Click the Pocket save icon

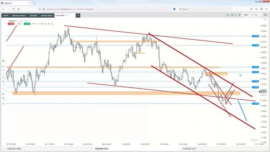[x=251, y=9]
